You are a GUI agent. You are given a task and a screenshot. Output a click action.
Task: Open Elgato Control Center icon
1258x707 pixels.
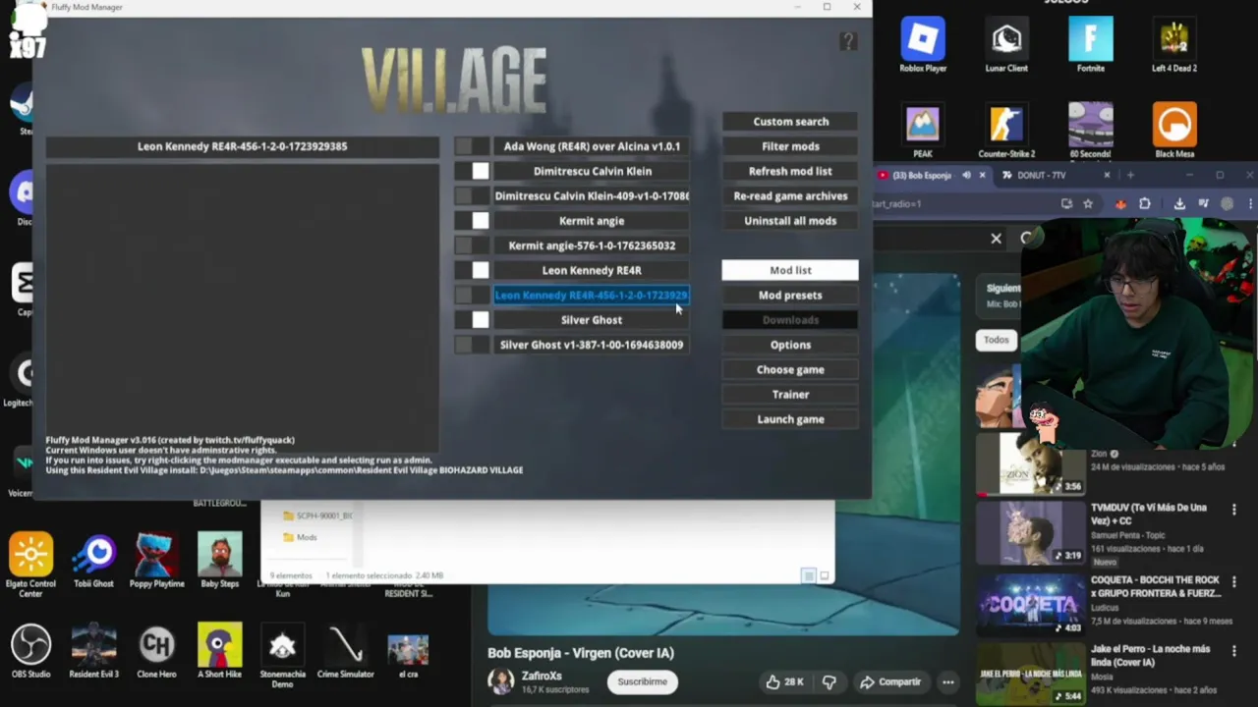click(x=30, y=565)
